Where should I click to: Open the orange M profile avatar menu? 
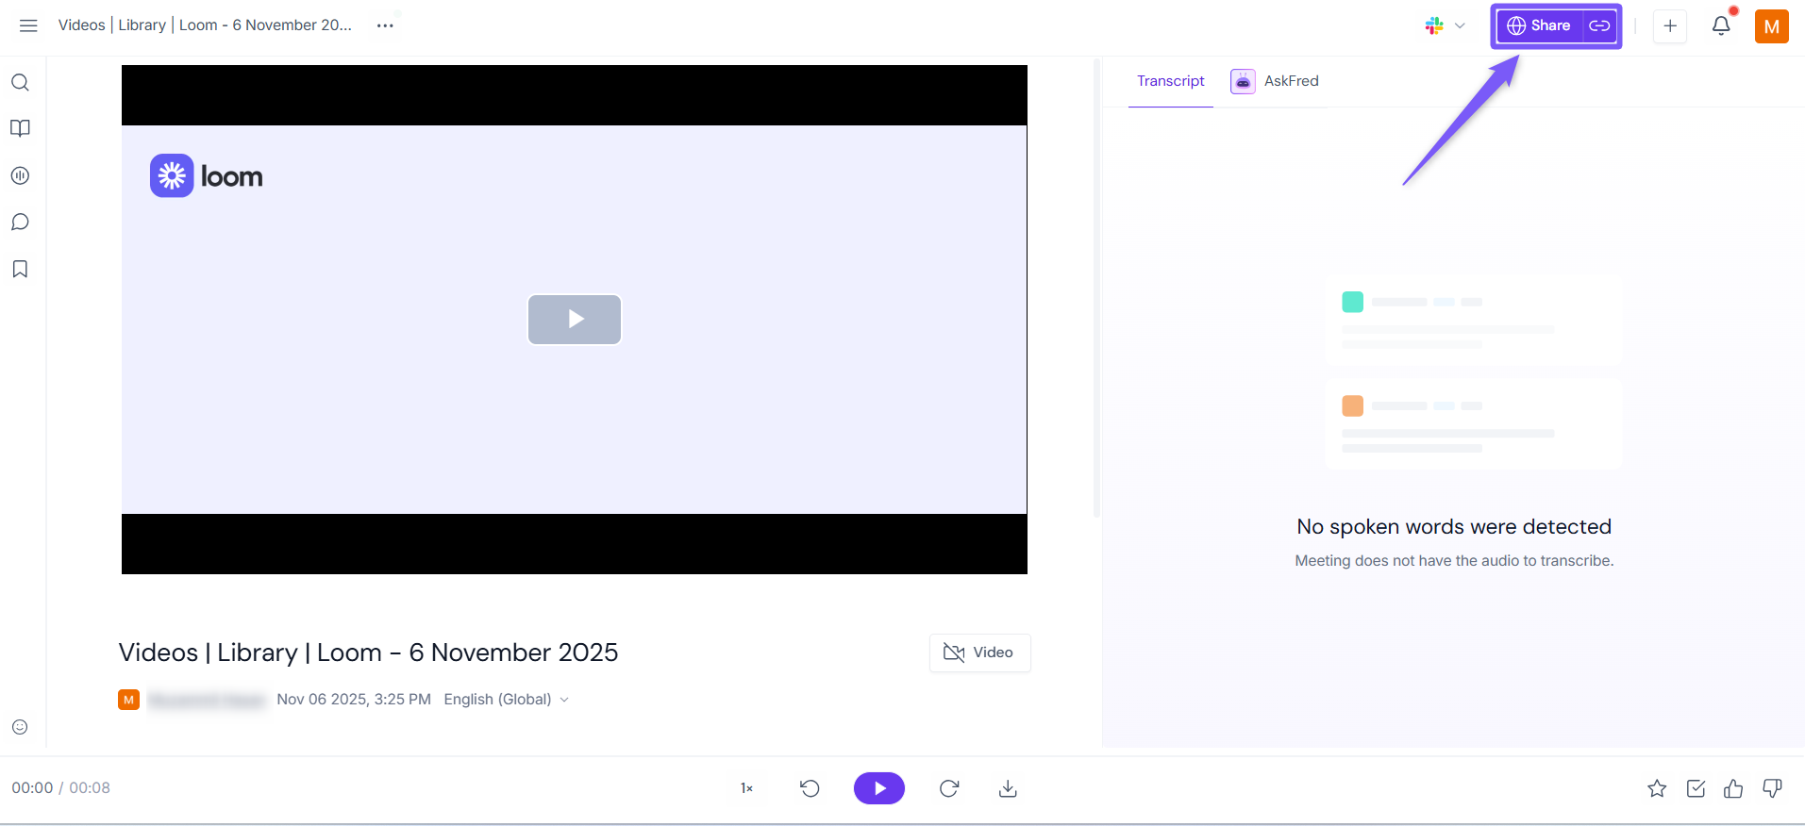pos(1772,26)
